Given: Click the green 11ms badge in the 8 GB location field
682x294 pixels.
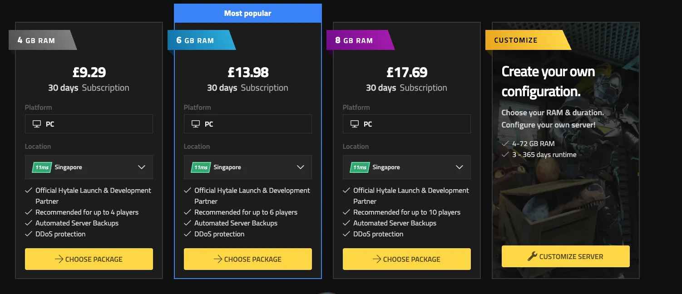Looking at the screenshot, I should coord(359,167).
